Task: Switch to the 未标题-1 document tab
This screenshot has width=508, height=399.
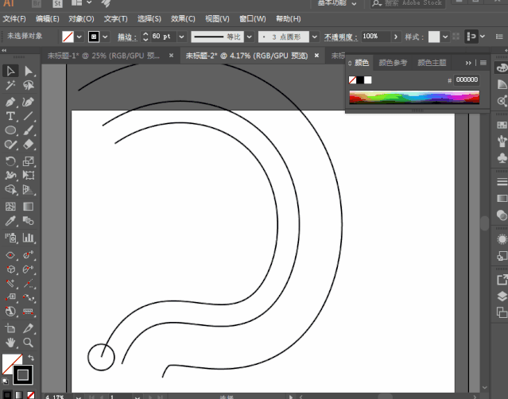Action: [x=103, y=56]
